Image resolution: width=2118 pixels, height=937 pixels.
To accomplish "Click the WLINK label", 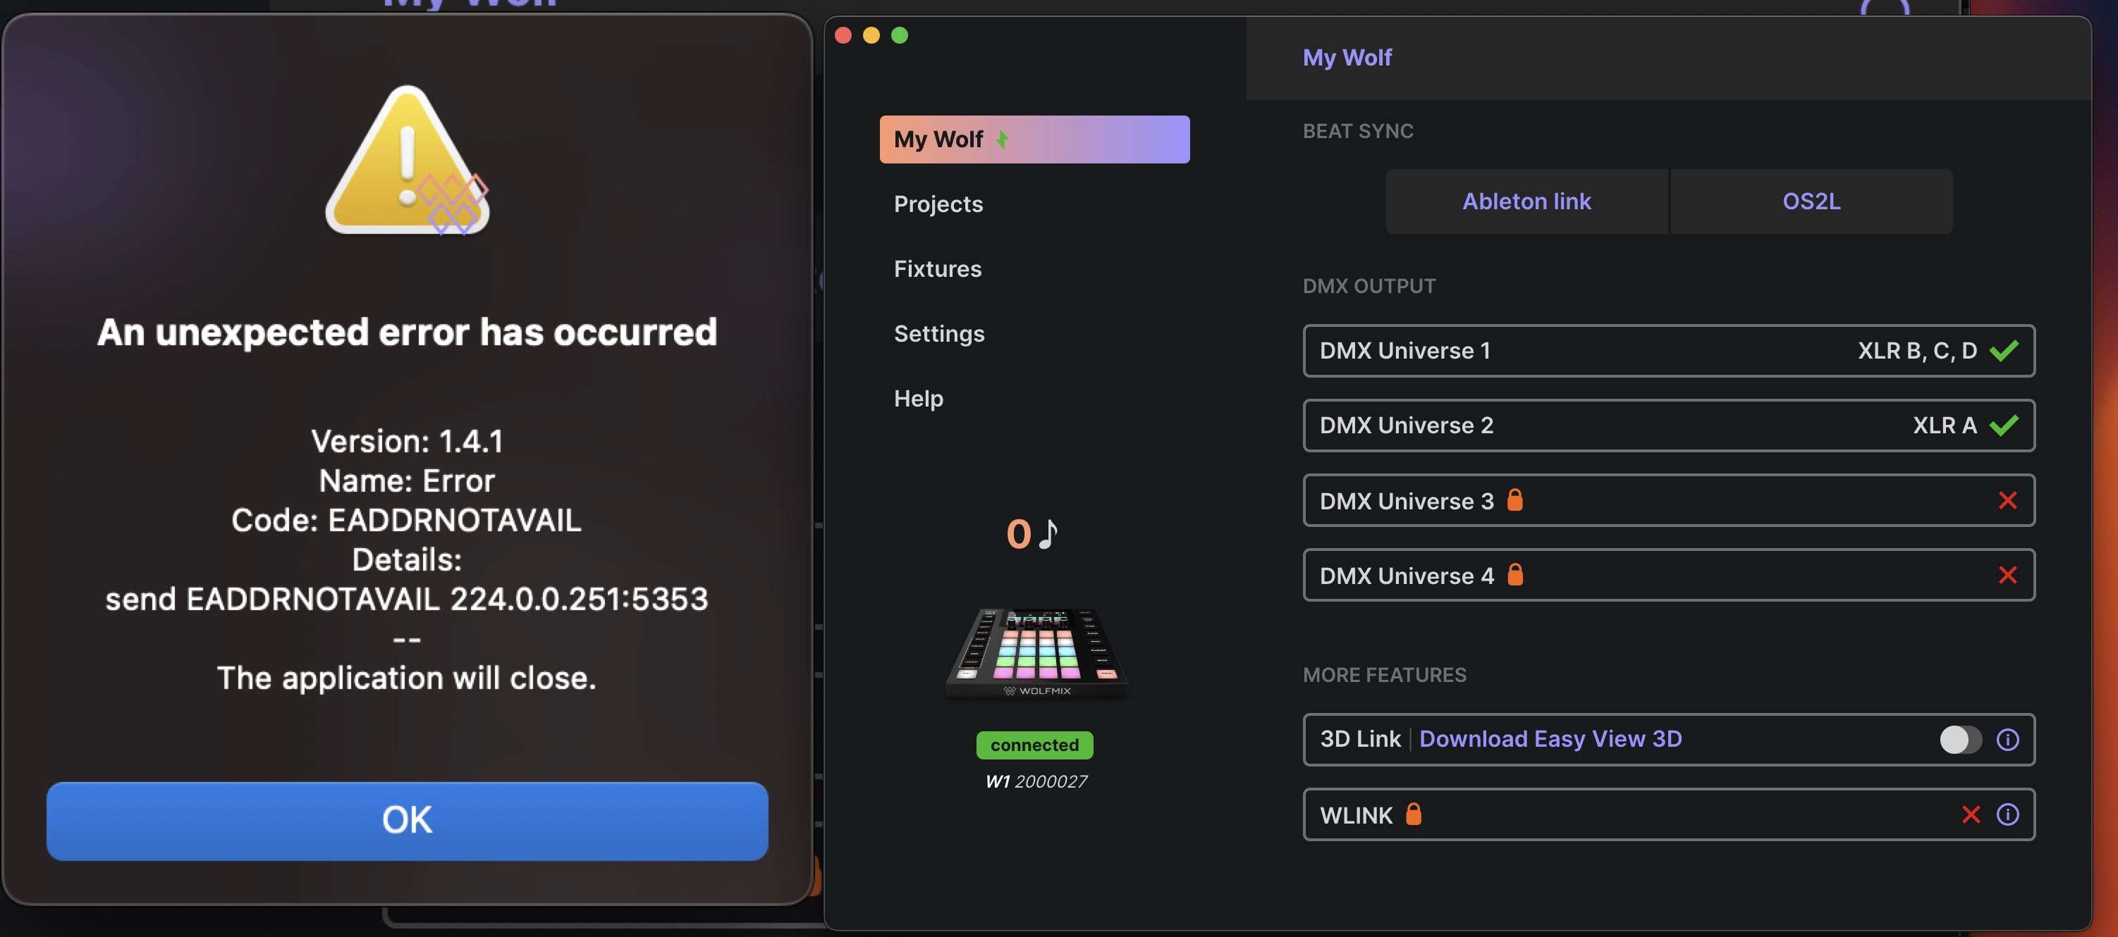I will tap(1356, 814).
